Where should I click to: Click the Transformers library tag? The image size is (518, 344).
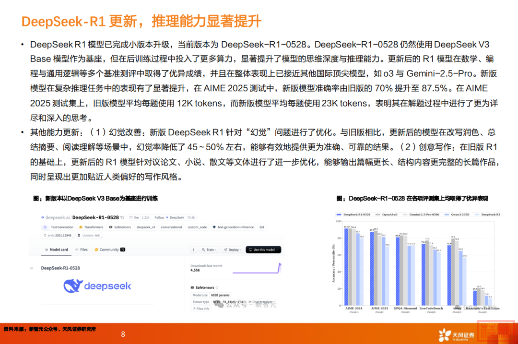point(91,227)
